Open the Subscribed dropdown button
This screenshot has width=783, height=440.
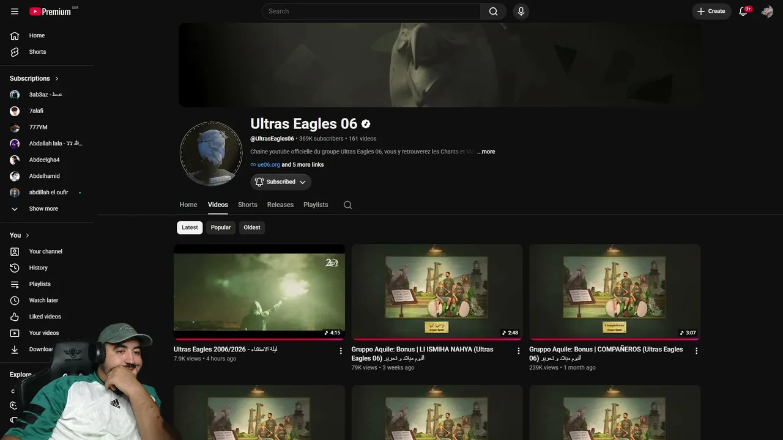281,182
